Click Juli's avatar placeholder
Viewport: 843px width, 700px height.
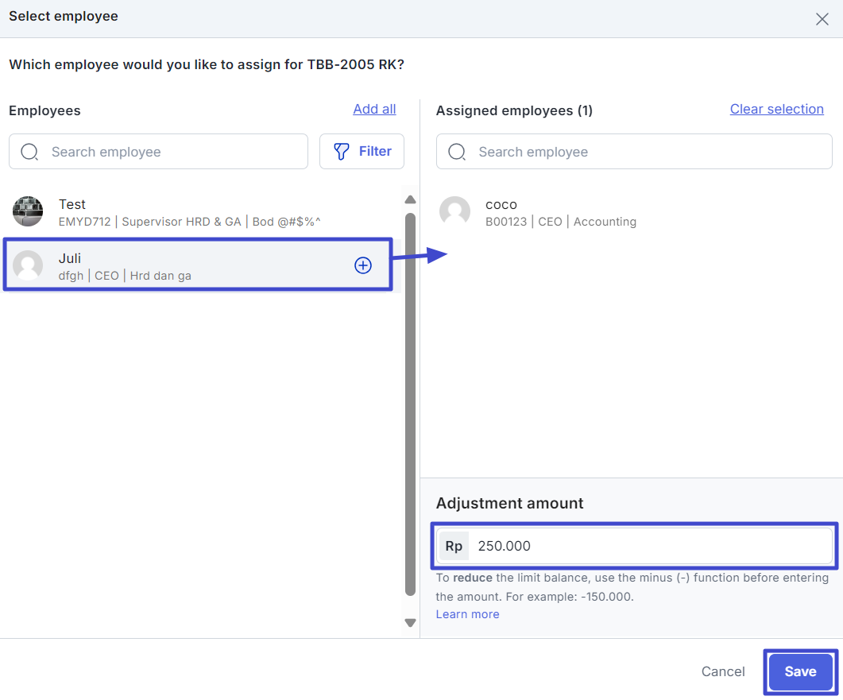click(x=28, y=265)
